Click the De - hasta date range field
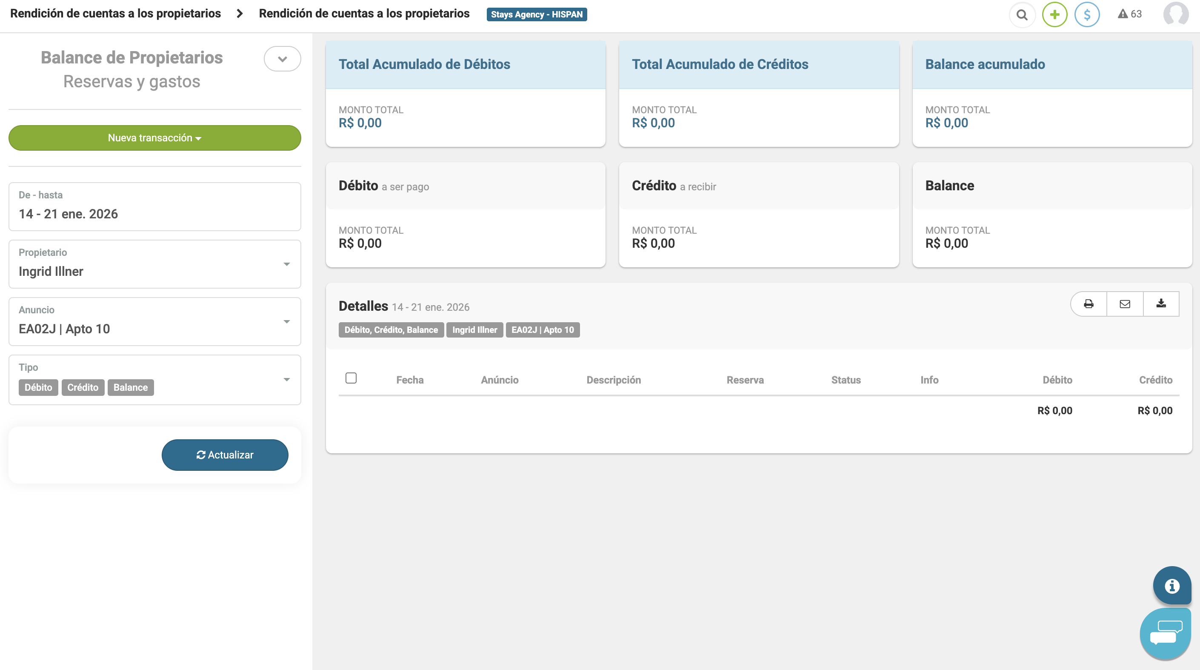This screenshot has width=1200, height=670. coord(154,206)
